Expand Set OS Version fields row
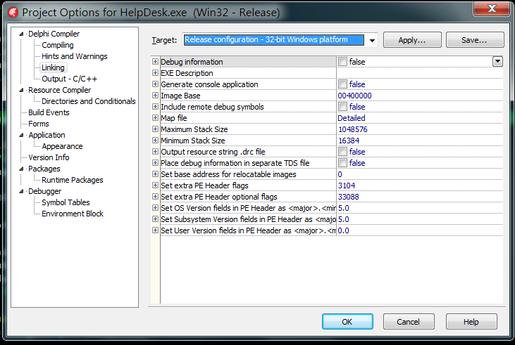Image resolution: width=515 pixels, height=345 pixels. [156, 208]
